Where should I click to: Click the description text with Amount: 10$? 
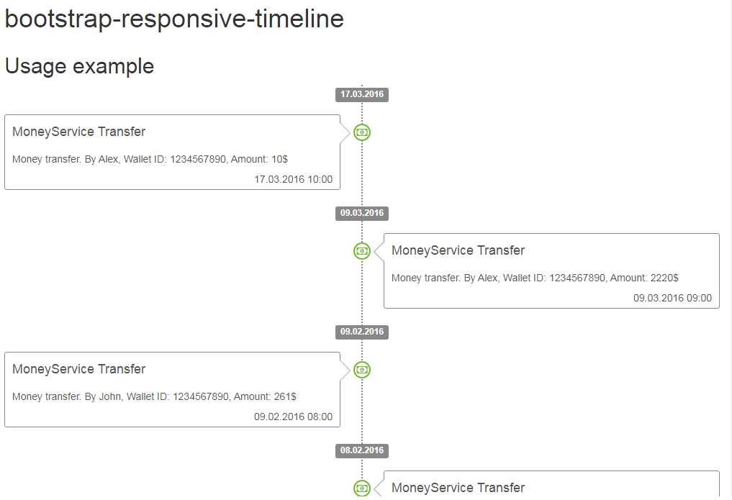[x=150, y=160]
